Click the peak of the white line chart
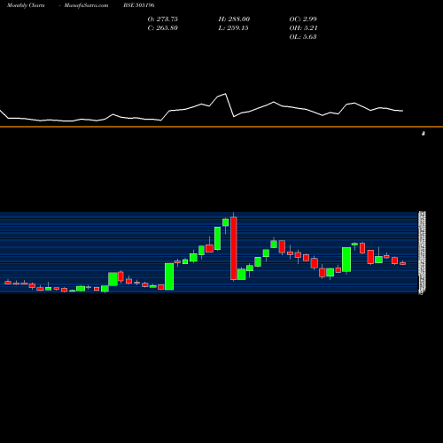The height and width of the screenshot is (443, 443). click(x=226, y=94)
